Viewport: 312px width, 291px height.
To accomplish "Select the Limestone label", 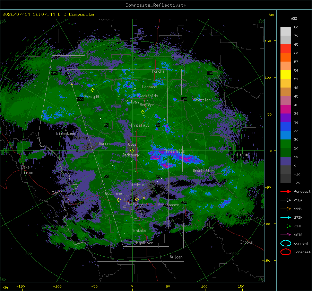I will click(x=66, y=134).
